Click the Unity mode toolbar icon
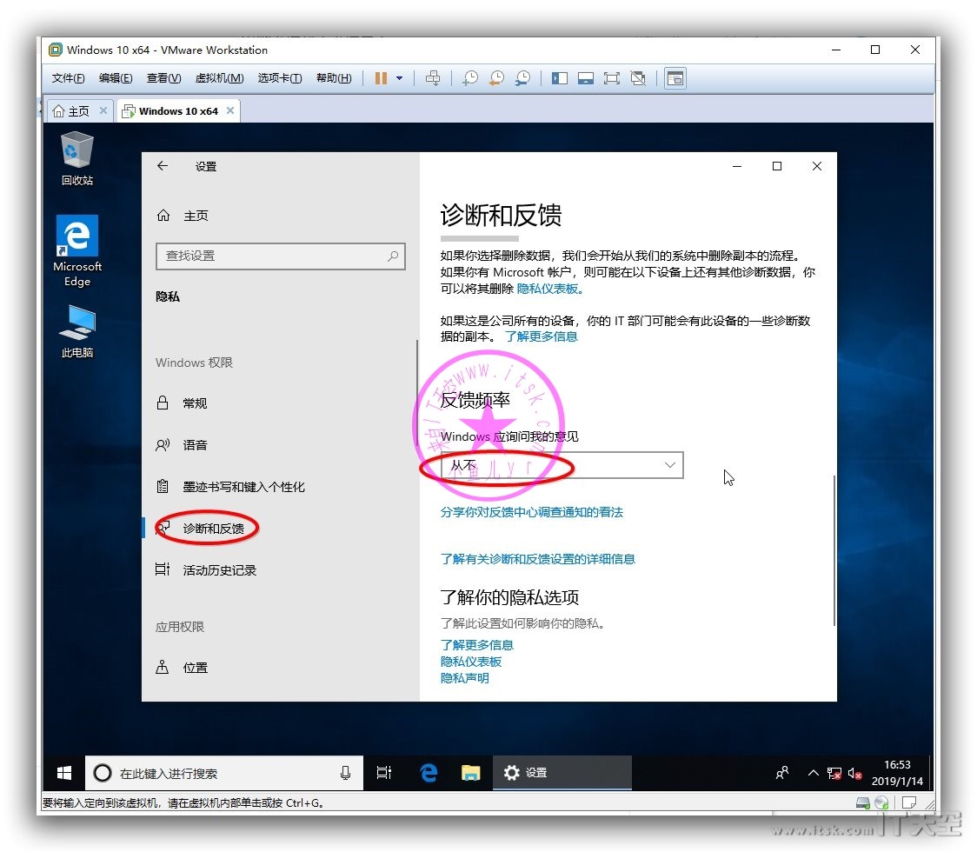The image size is (977, 852). [638, 78]
